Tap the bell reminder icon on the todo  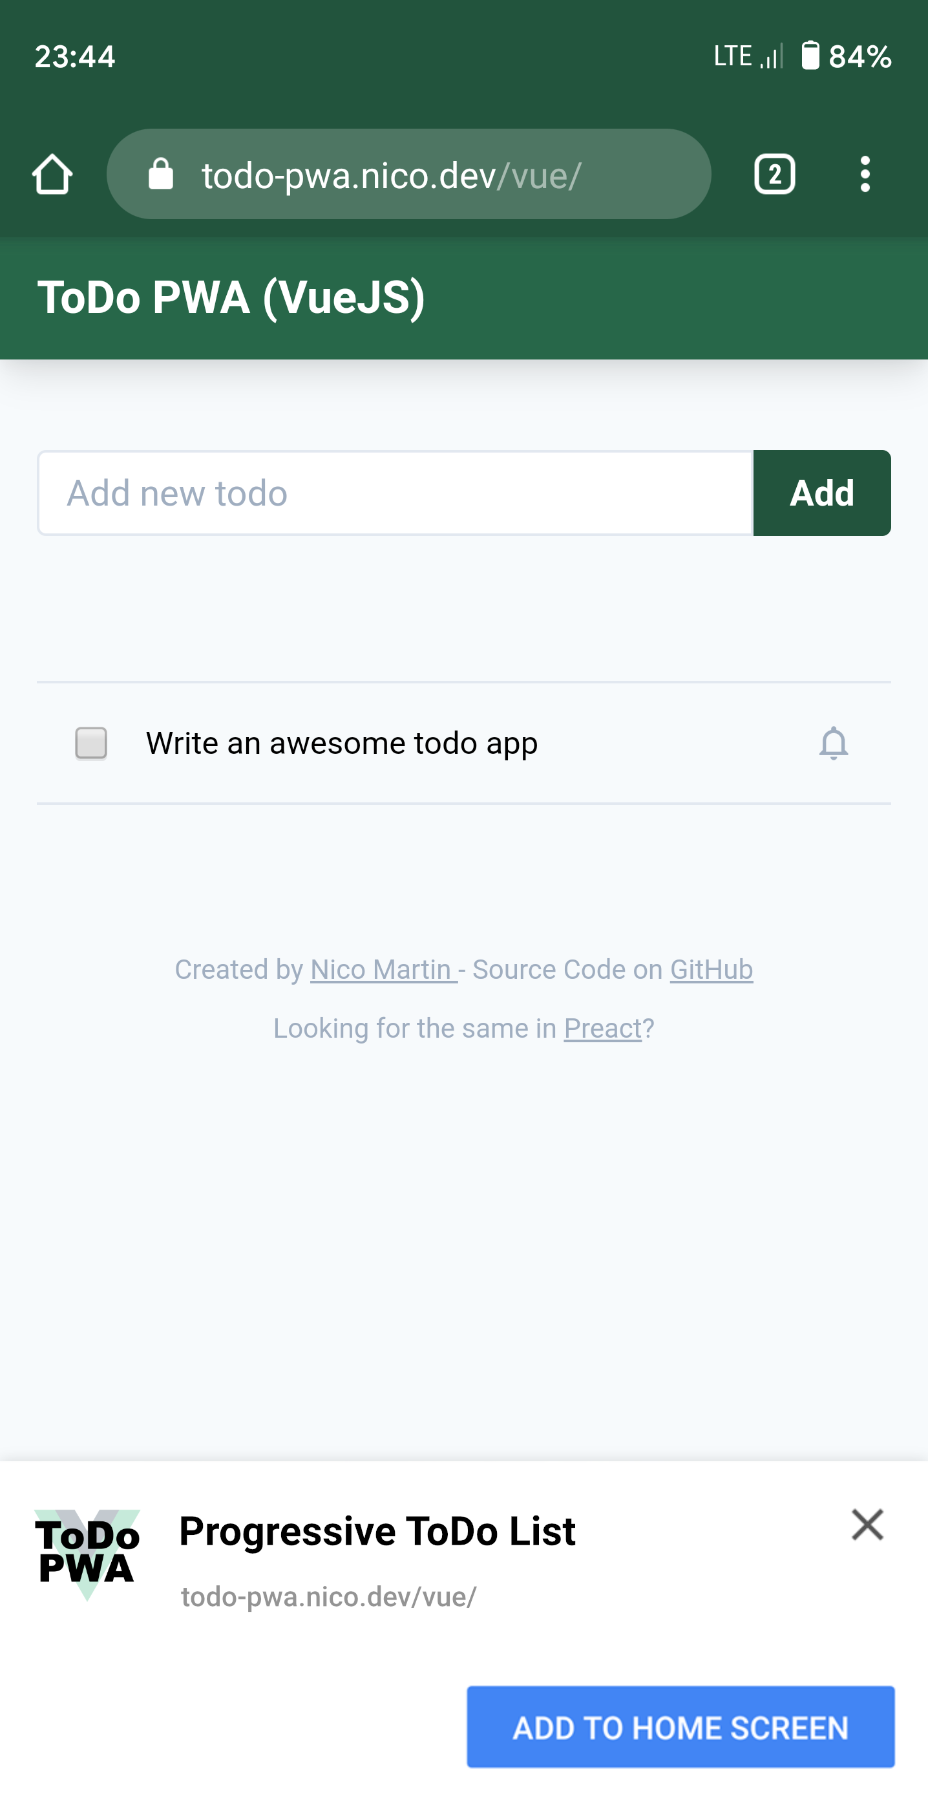833,743
